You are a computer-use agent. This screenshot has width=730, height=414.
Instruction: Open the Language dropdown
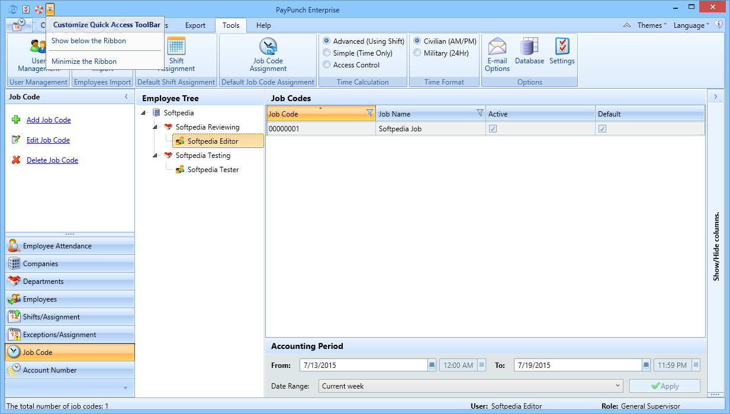click(x=692, y=25)
